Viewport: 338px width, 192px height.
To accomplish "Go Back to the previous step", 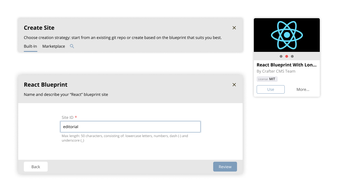I will pyautogui.click(x=36, y=166).
